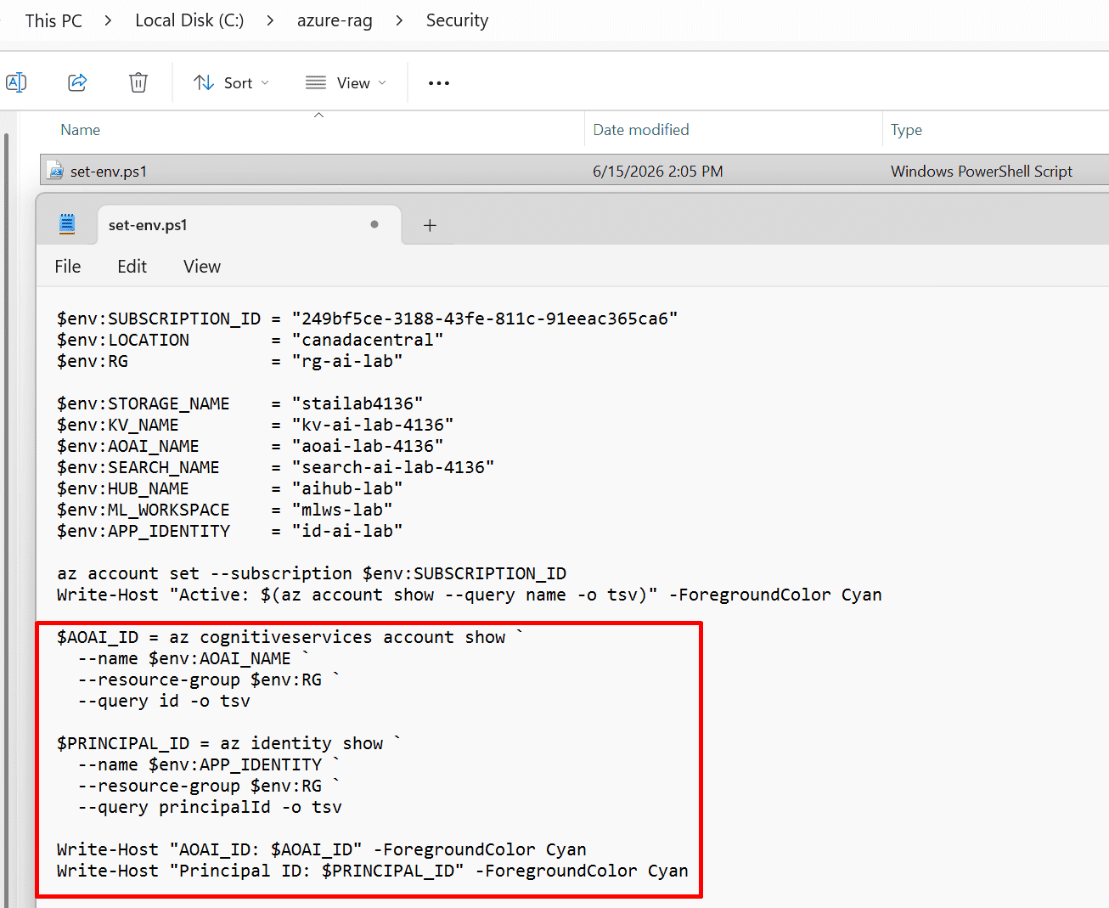Expand the View dropdown in Explorer toolbar

[x=346, y=82]
